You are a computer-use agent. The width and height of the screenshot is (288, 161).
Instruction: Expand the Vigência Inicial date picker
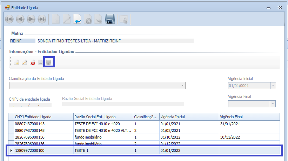pos(273,86)
